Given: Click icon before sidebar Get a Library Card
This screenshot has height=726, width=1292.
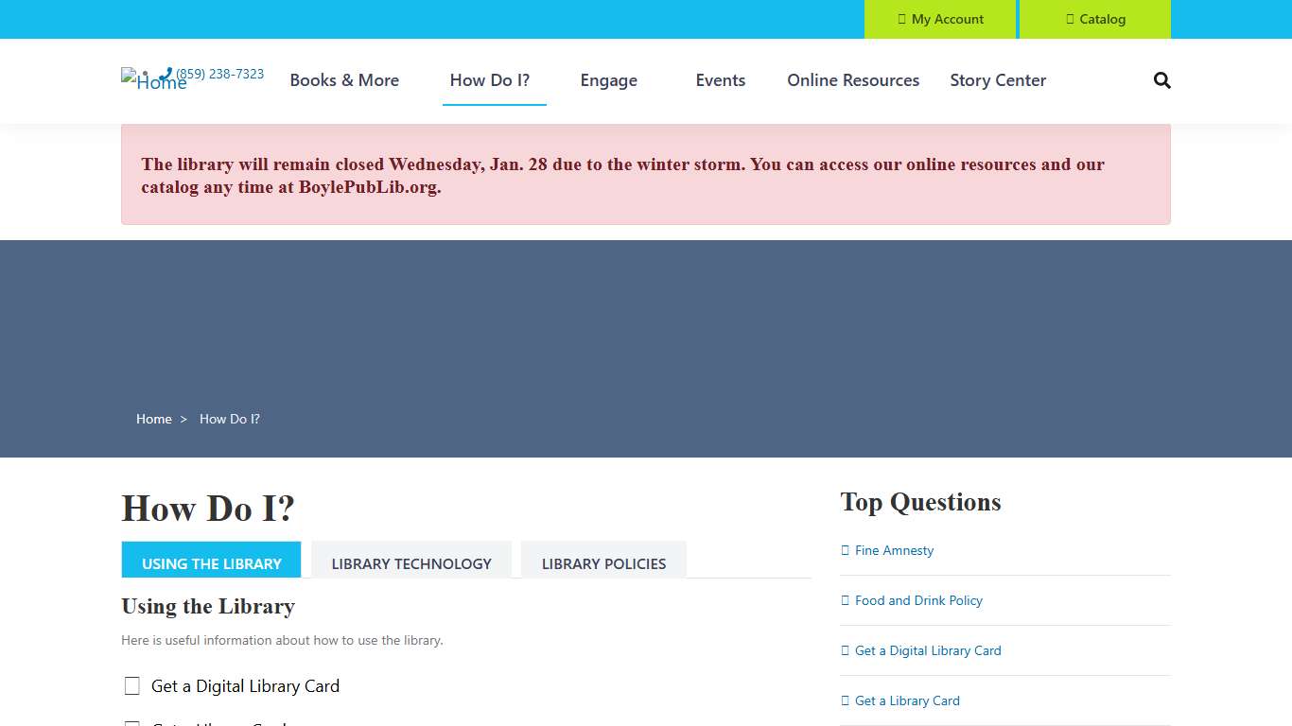Looking at the screenshot, I should click(x=846, y=700).
